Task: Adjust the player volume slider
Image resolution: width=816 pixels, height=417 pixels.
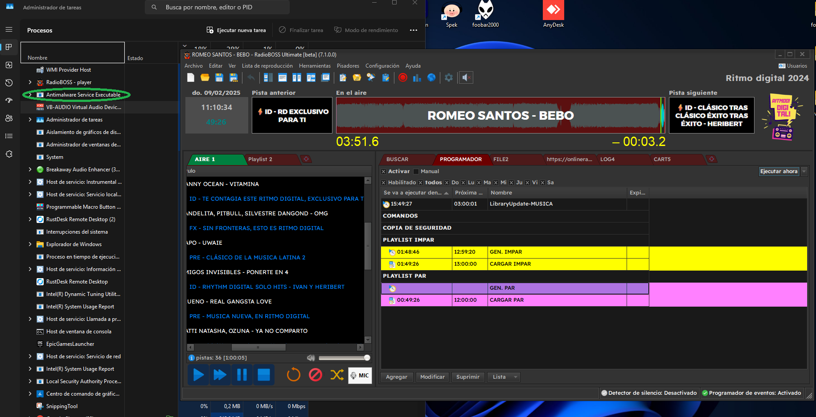Action: [344, 358]
